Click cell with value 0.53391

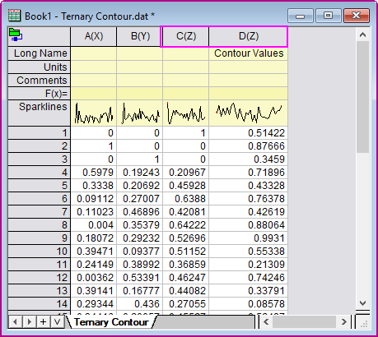[x=140, y=278]
